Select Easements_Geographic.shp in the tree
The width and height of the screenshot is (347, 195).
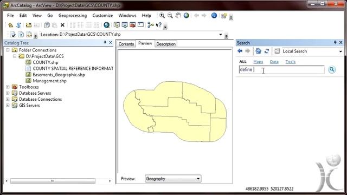(x=59, y=75)
